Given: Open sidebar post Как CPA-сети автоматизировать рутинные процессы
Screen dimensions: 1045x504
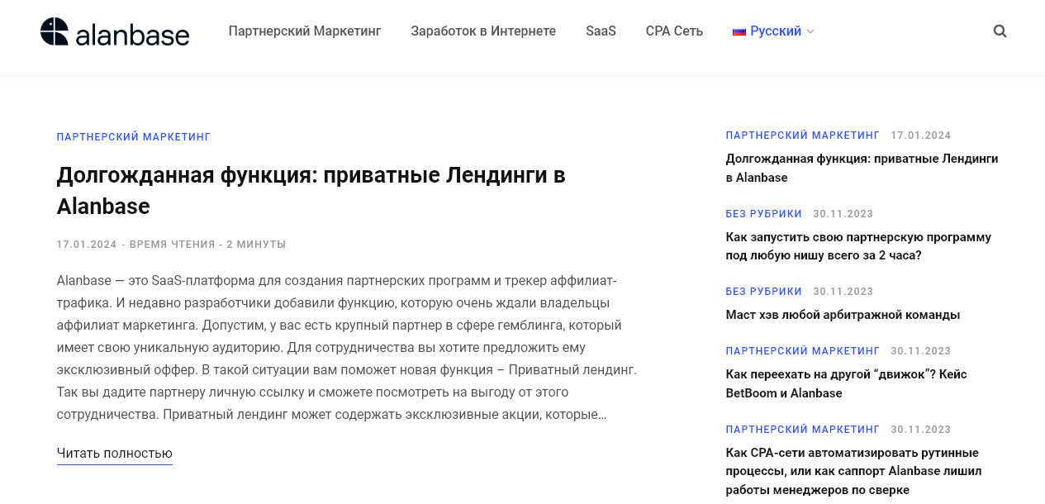Looking at the screenshot, I should point(853,471).
